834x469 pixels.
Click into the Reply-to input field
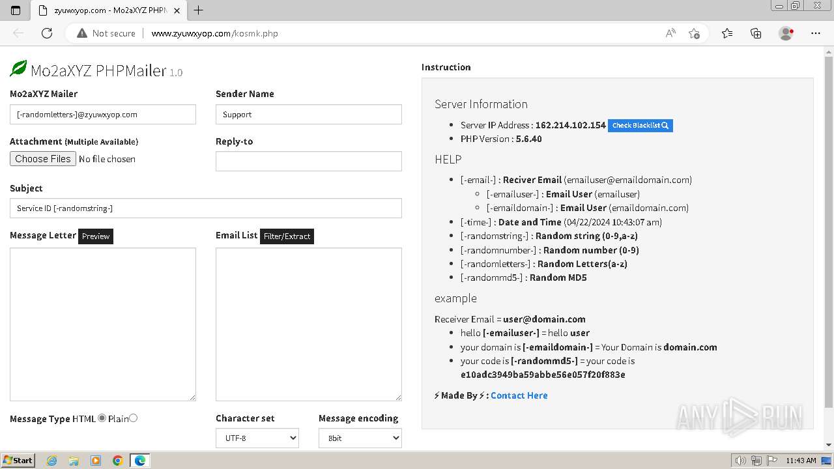[308, 162]
